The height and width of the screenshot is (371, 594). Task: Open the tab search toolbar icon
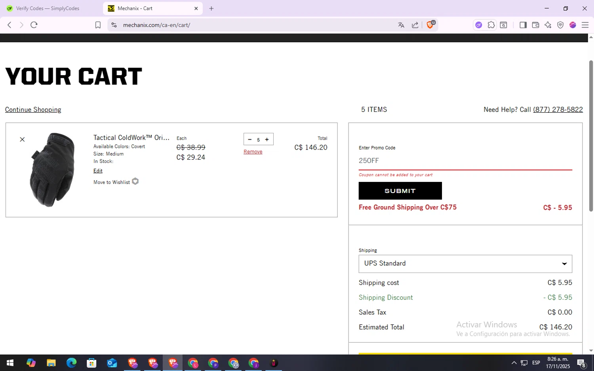tap(503, 25)
